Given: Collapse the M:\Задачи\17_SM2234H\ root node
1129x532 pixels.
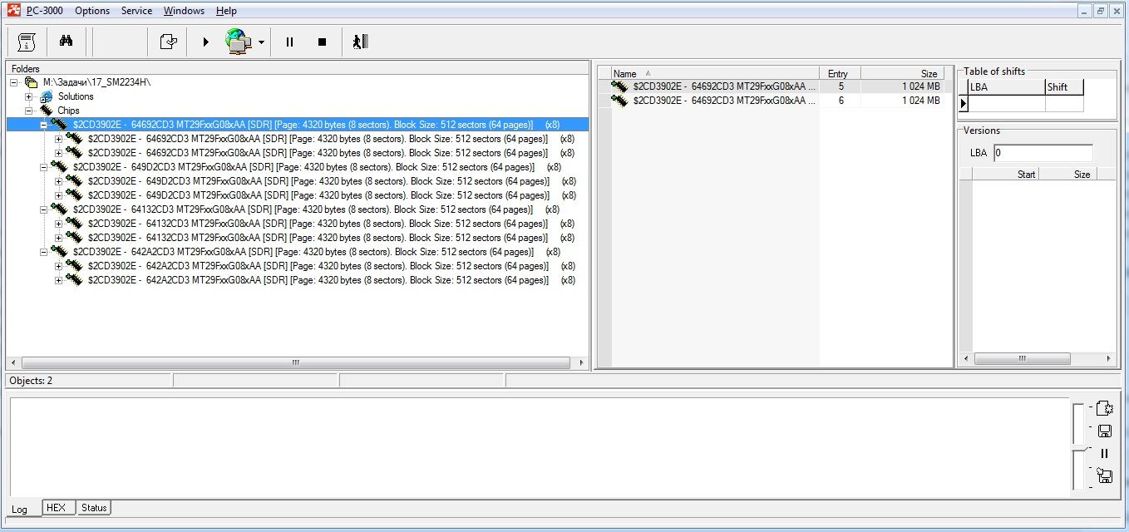Looking at the screenshot, I should [14, 82].
